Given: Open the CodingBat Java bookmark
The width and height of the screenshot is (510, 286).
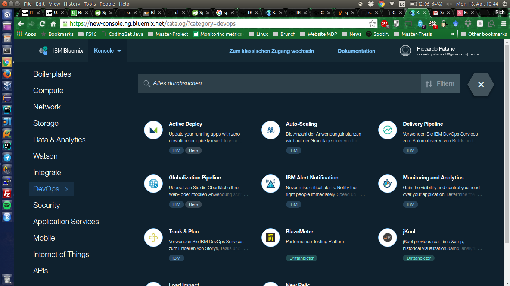Looking at the screenshot, I should click(x=122, y=34).
